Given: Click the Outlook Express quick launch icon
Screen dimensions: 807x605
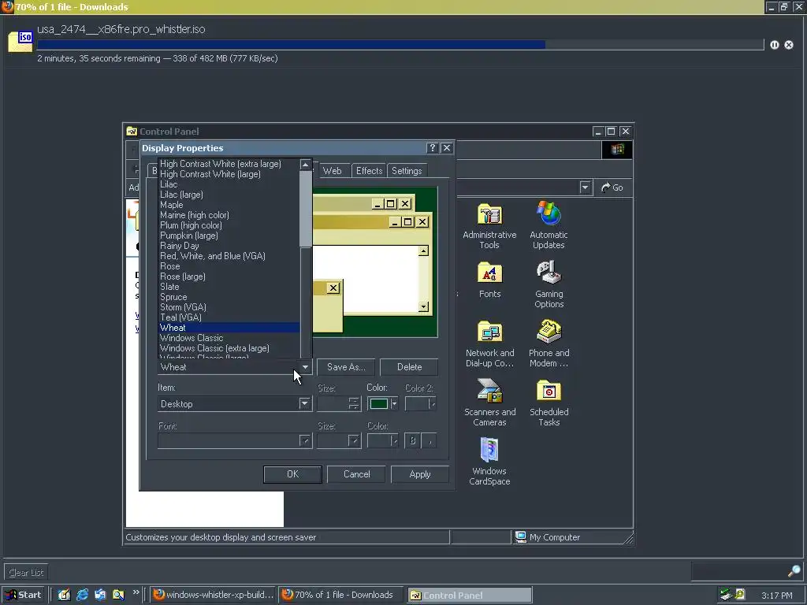Looking at the screenshot, I should tap(100, 595).
